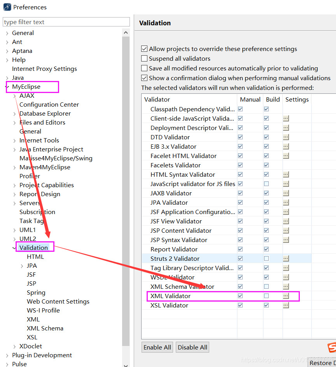Open settings for XML Schema Validator
The width and height of the screenshot is (336, 367).
click(x=286, y=286)
